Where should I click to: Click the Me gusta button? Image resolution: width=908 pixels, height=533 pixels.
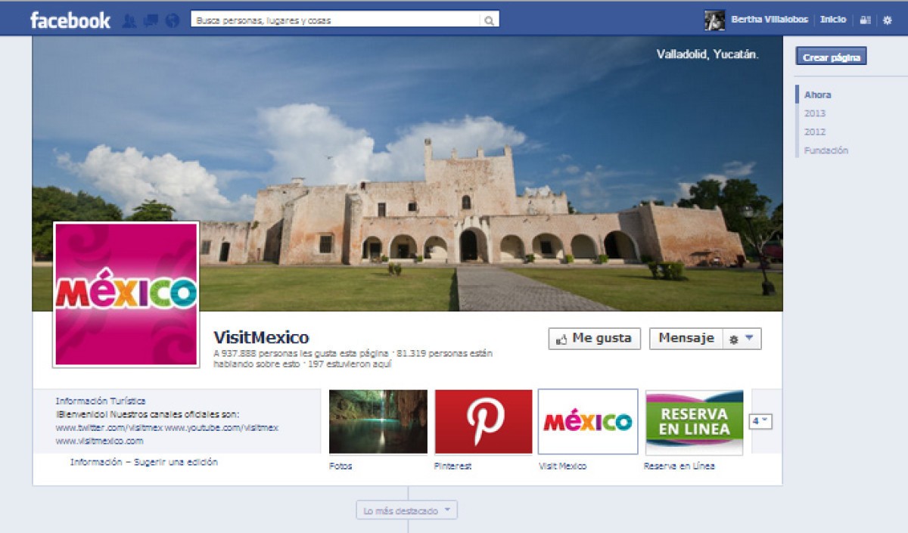coord(595,339)
